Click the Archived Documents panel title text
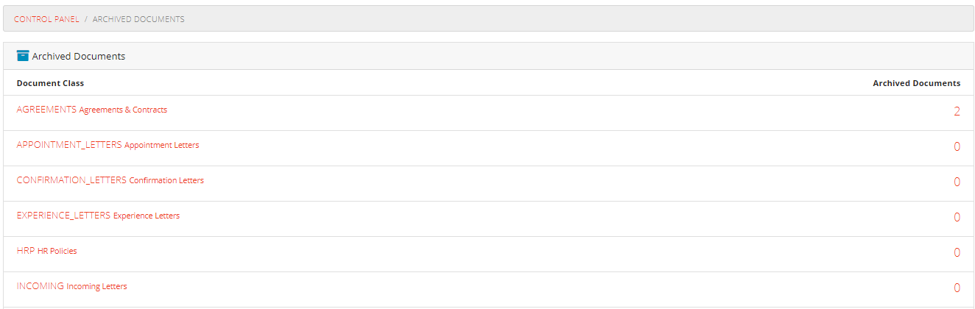This screenshot has height=309, width=975. 79,56
